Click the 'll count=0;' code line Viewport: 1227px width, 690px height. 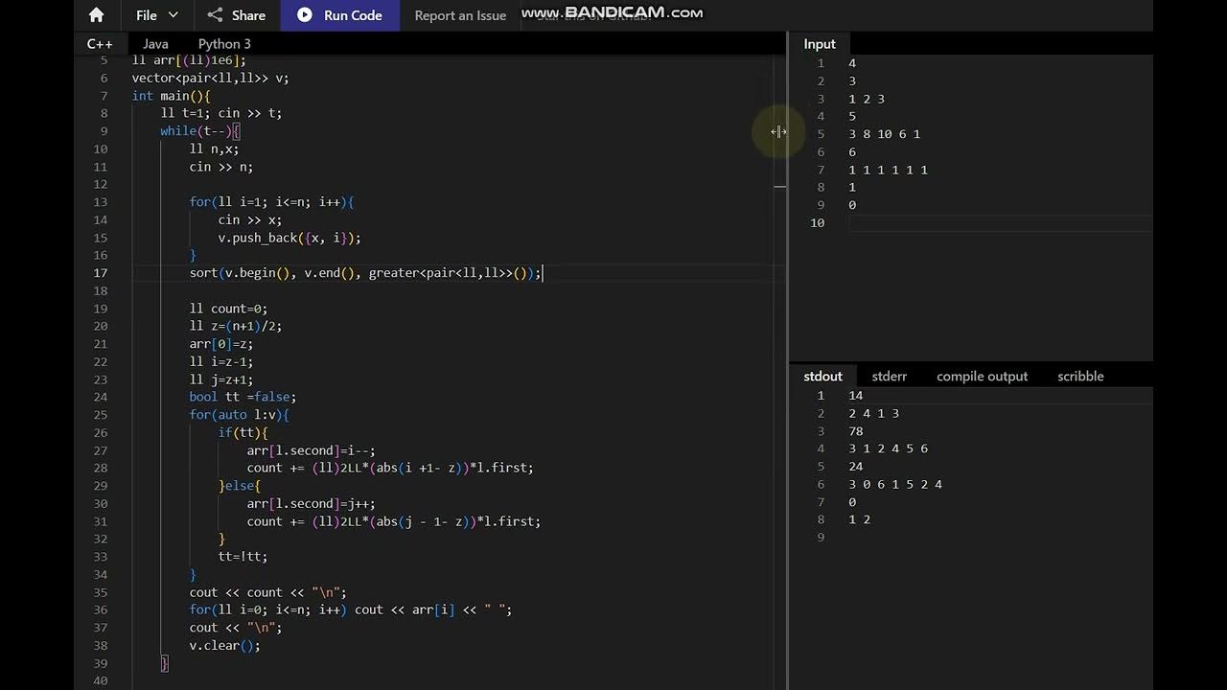(x=228, y=309)
